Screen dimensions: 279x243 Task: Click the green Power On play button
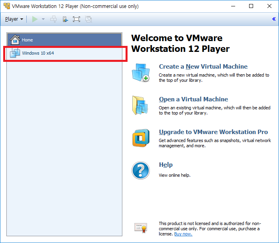(35, 19)
